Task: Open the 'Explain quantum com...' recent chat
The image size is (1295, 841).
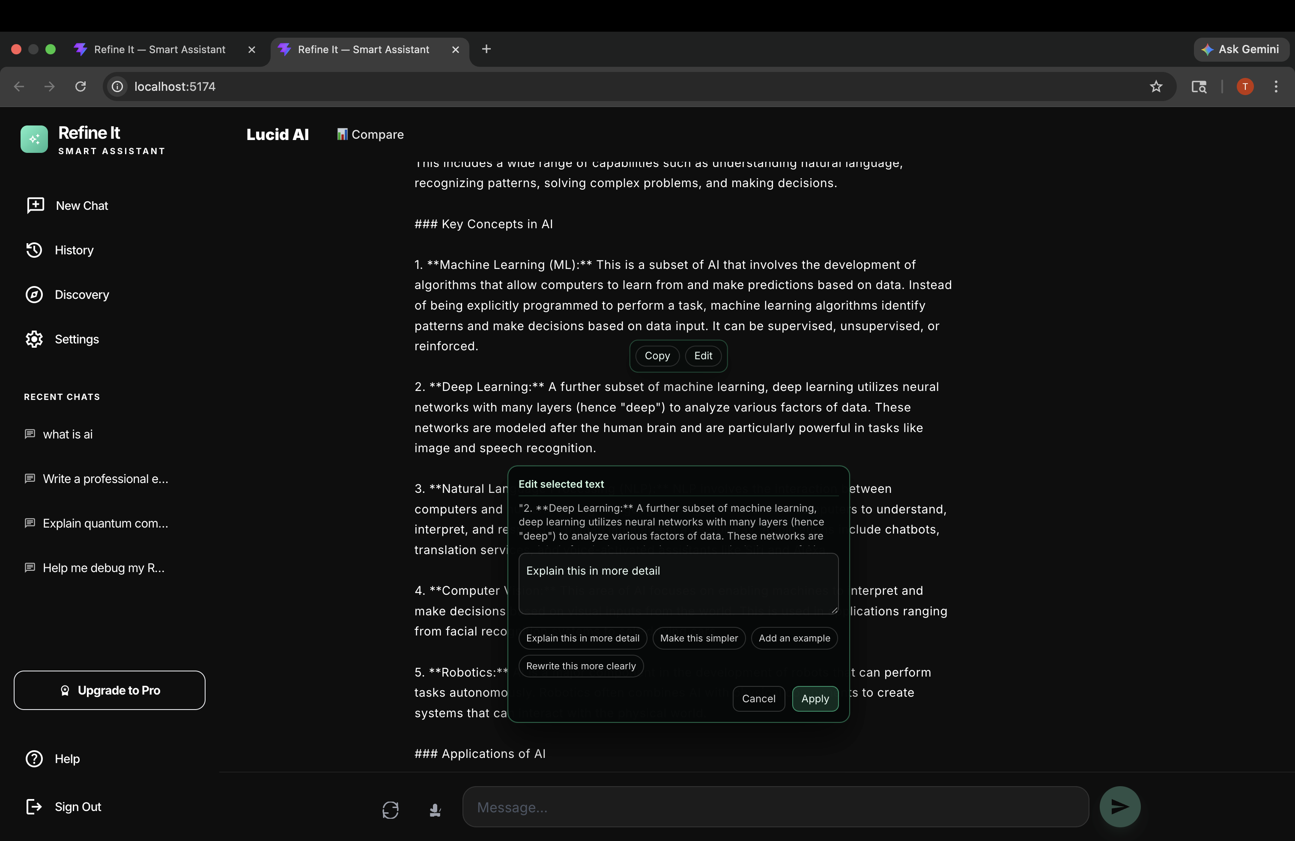Action: tap(105, 523)
